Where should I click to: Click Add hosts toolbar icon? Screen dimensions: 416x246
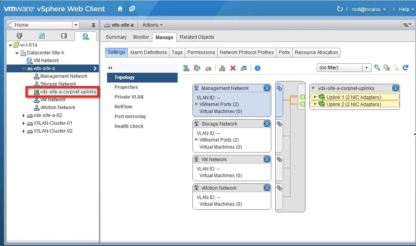click(186, 68)
